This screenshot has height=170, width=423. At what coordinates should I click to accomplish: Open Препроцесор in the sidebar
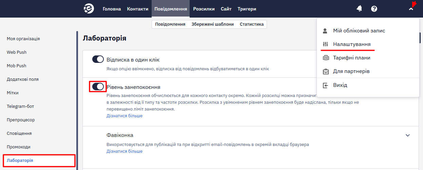[x=21, y=120]
